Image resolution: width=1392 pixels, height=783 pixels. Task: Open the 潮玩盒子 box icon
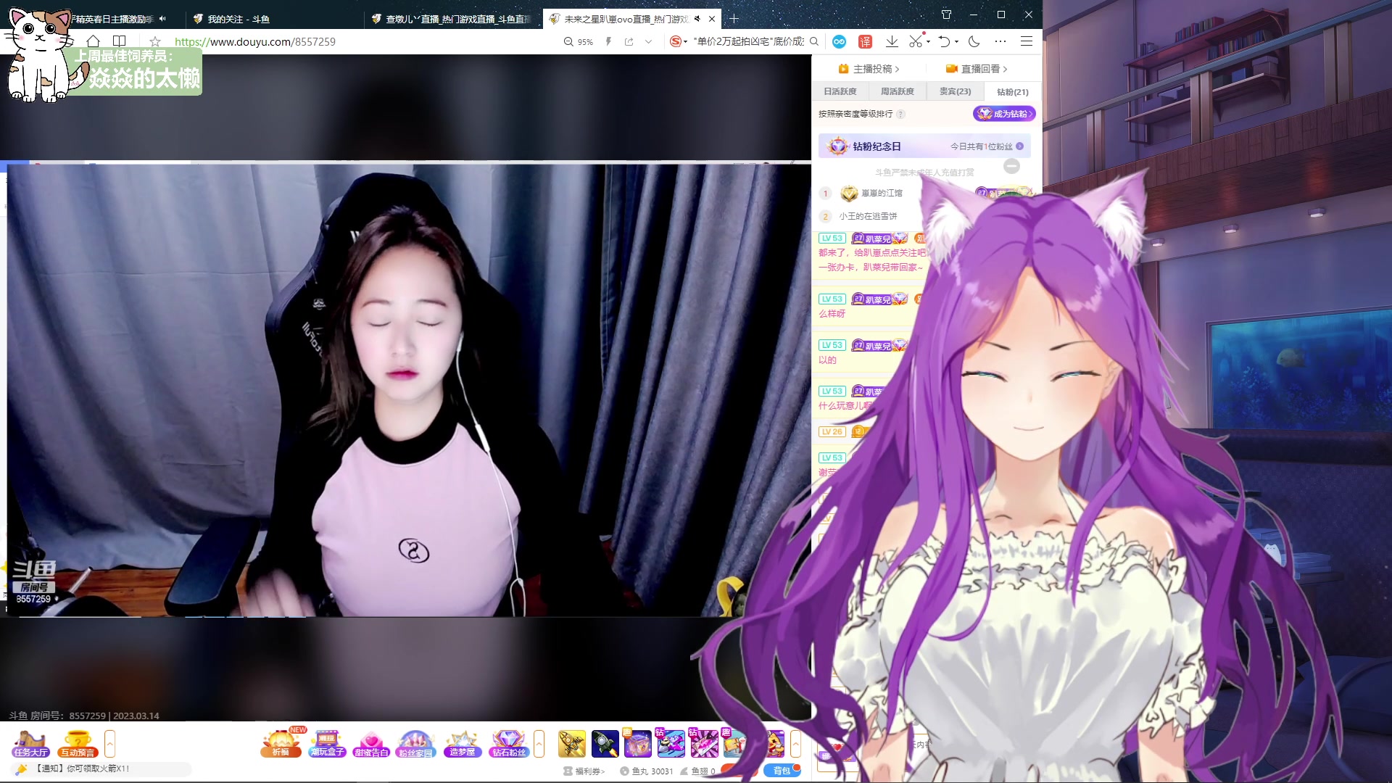tap(327, 744)
